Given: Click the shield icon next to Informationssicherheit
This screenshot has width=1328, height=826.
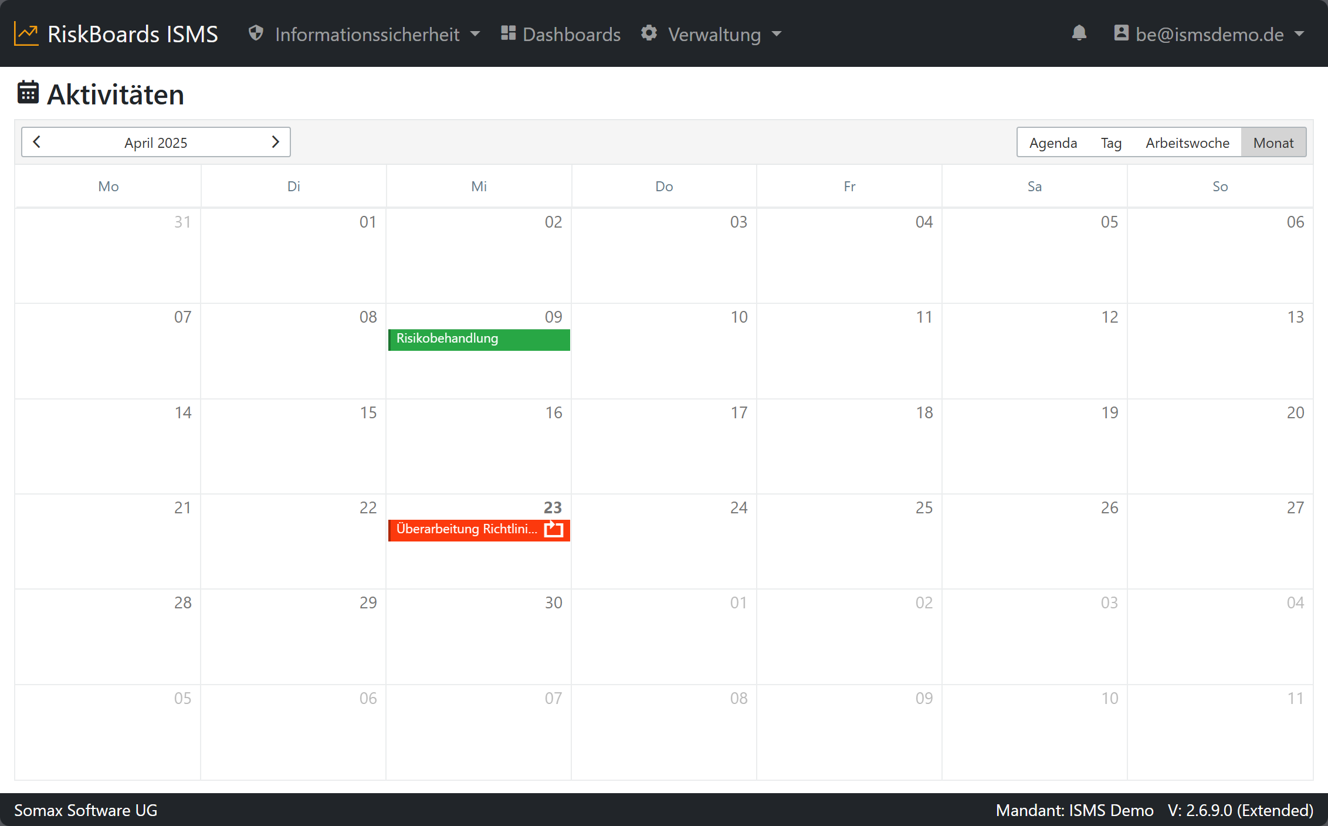Looking at the screenshot, I should pos(256,33).
